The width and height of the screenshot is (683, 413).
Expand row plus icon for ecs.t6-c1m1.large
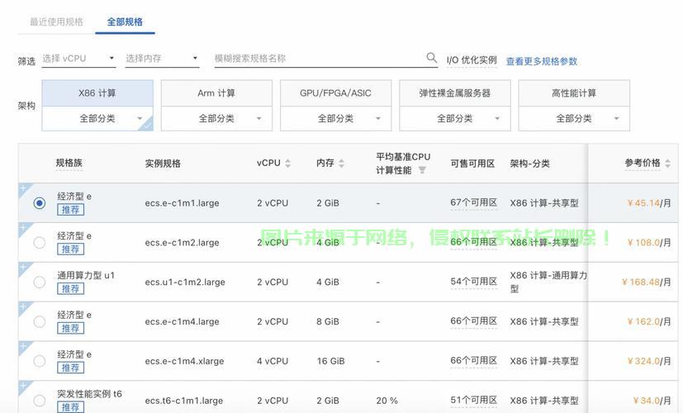point(23,386)
